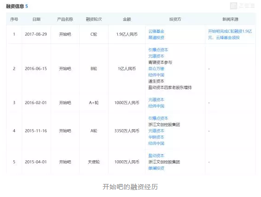Image resolution: width=261 pixels, height=197 pixels.
Task: Click the 新闻来源 column header
Action: 230,20
